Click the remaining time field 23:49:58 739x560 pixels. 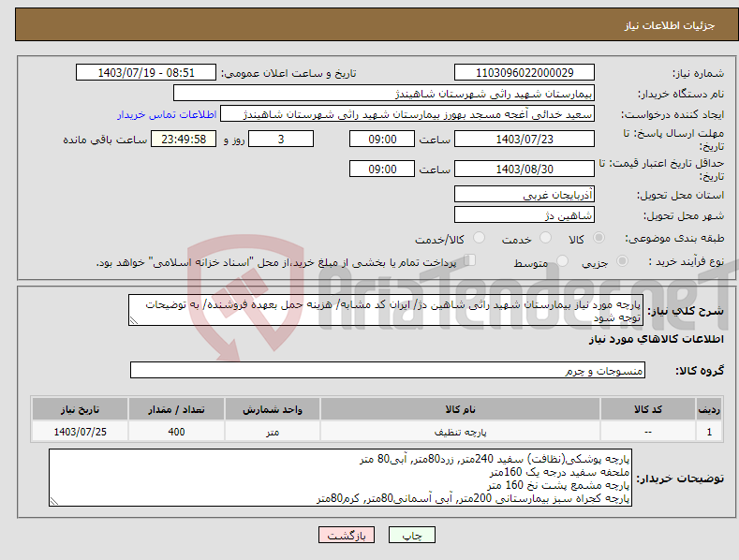[184, 139]
